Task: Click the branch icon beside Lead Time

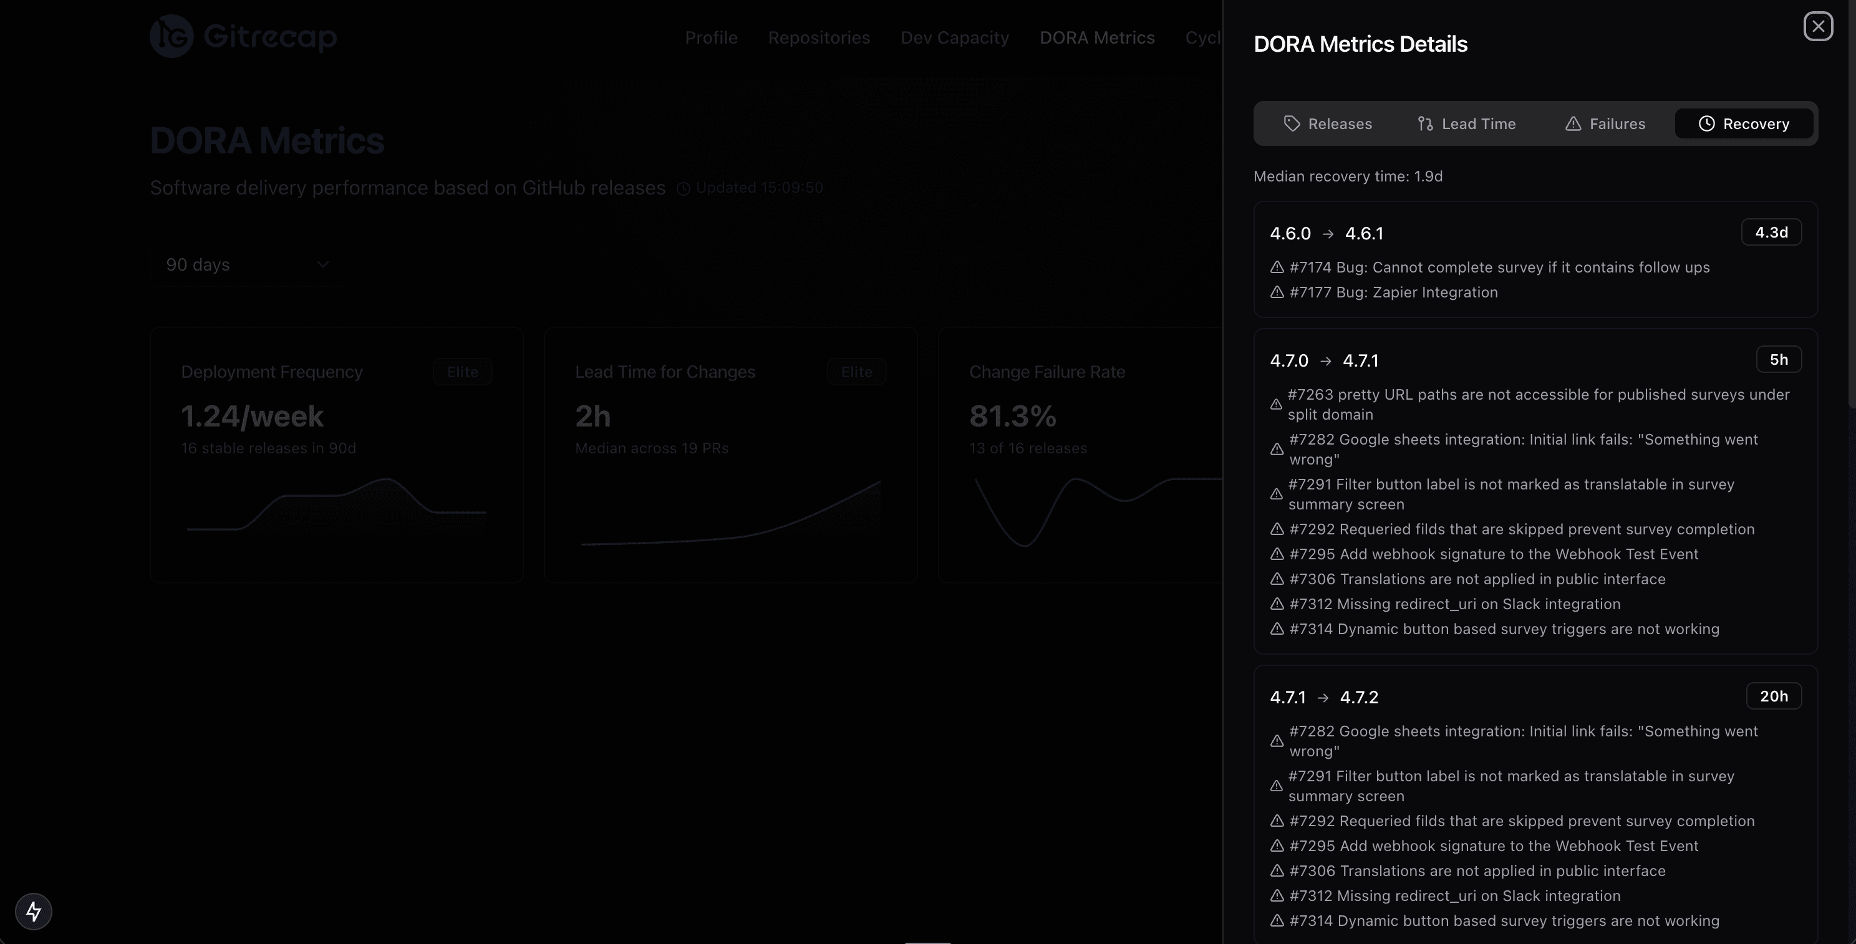Action: pyautogui.click(x=1426, y=123)
